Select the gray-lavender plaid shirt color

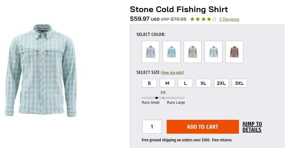pyautogui.click(x=151, y=52)
